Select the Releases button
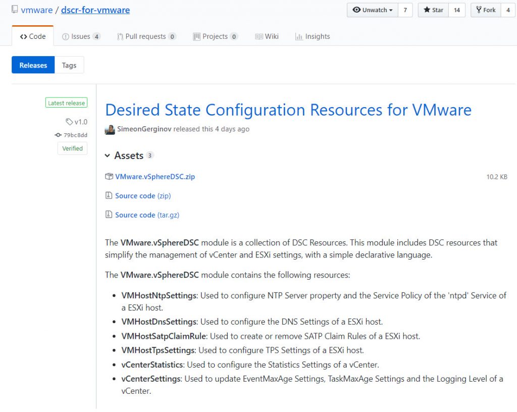The height and width of the screenshot is (412, 517). coord(33,65)
